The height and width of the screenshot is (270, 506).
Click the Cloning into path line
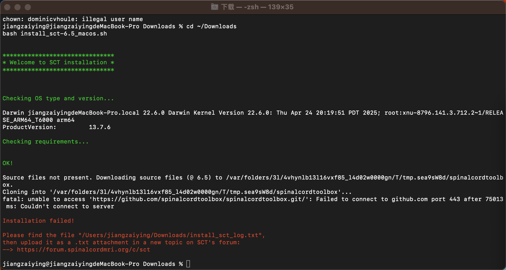(177, 192)
